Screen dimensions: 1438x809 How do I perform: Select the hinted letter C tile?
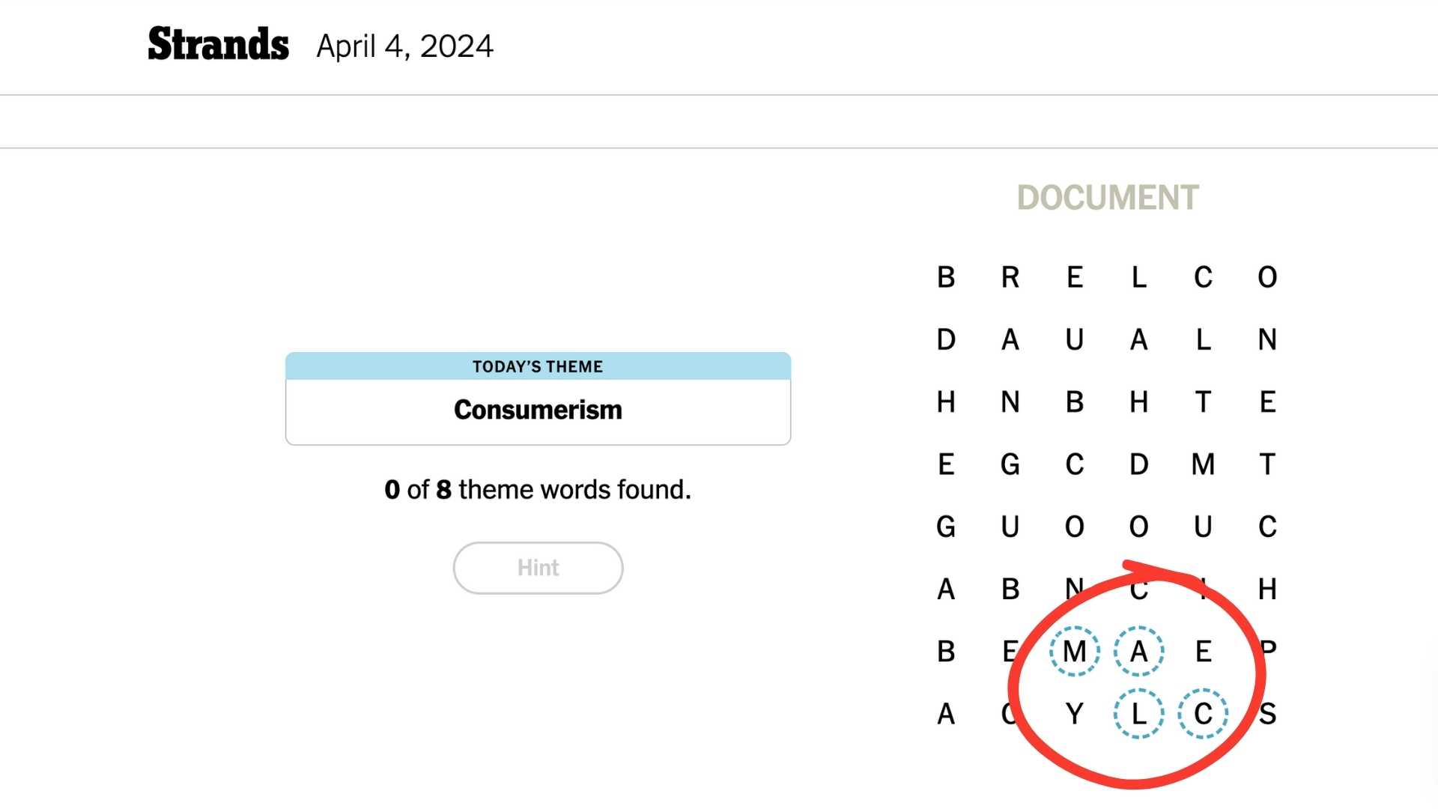(x=1203, y=714)
